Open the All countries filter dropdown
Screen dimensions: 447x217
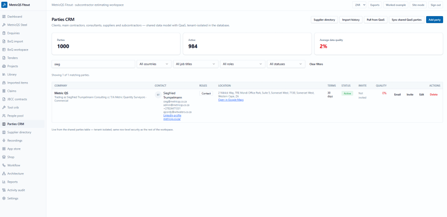[x=154, y=64]
